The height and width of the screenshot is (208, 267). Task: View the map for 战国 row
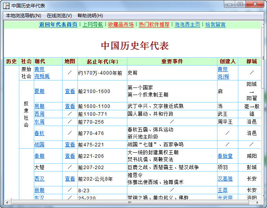click(70, 144)
